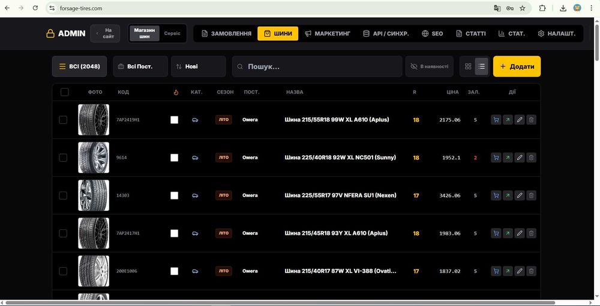Edit the VI-388 215/40R17 row

519,271
